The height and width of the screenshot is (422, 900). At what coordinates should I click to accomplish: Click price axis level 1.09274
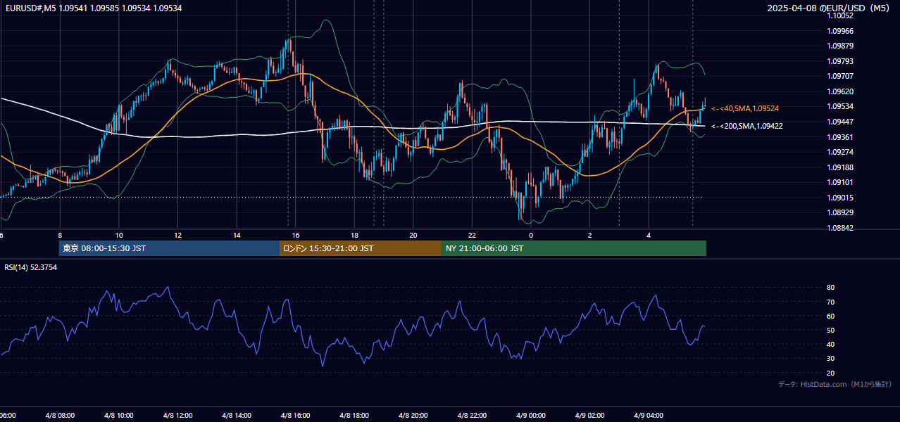tap(841, 152)
